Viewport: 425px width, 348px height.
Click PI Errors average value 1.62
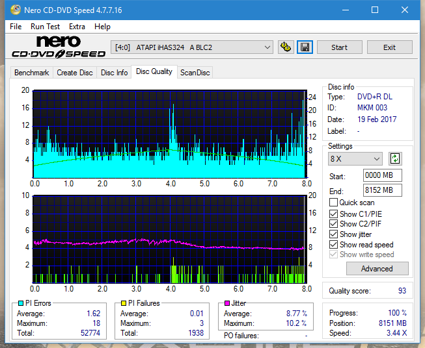[x=94, y=314]
